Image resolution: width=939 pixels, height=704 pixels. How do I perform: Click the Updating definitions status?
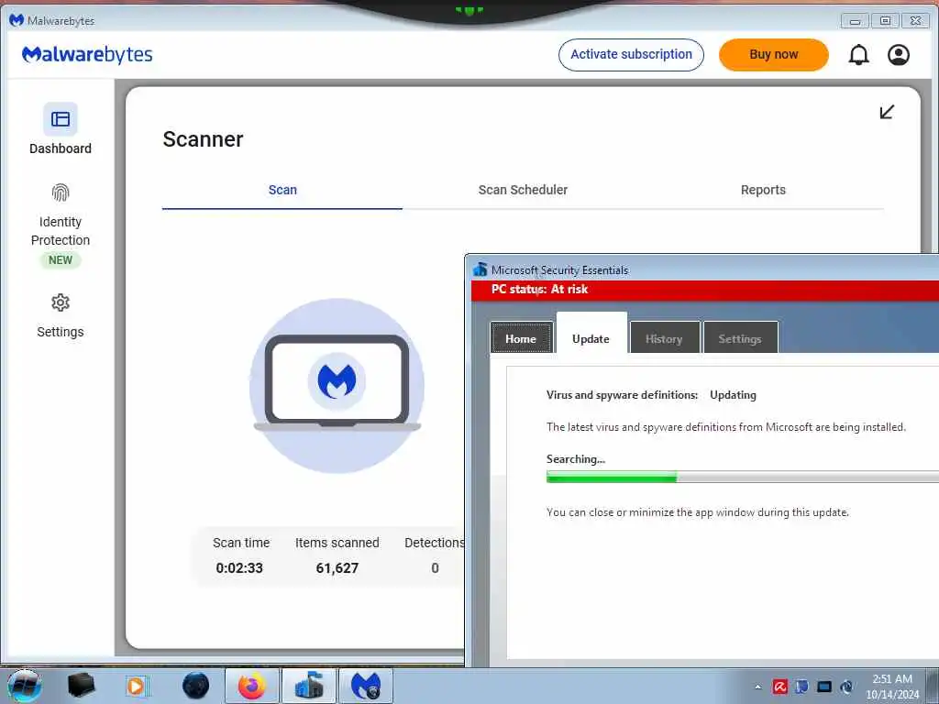[733, 395]
